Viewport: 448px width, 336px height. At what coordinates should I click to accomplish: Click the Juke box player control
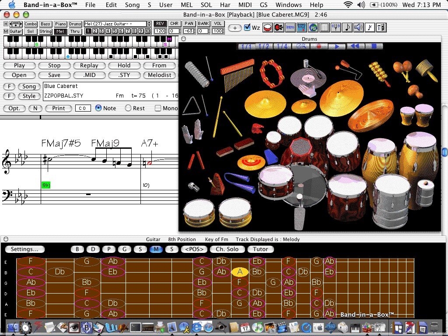(16, 24)
